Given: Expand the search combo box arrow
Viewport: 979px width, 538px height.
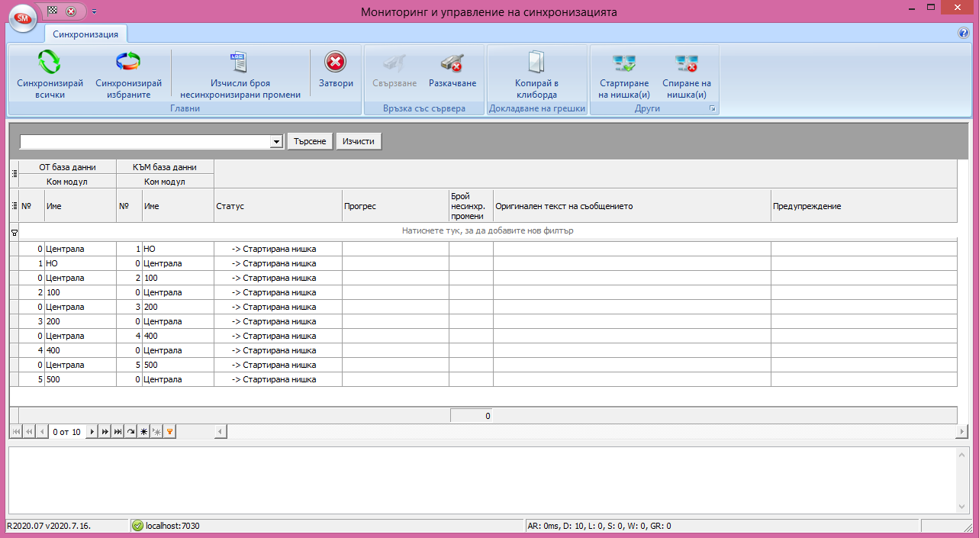Looking at the screenshot, I should coord(277,142).
